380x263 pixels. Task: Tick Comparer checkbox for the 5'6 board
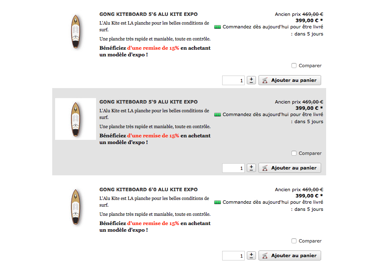(x=294, y=66)
